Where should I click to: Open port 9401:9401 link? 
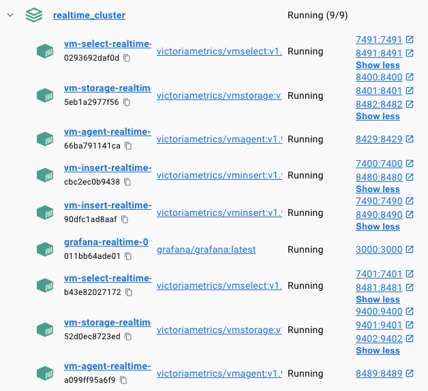(379, 325)
